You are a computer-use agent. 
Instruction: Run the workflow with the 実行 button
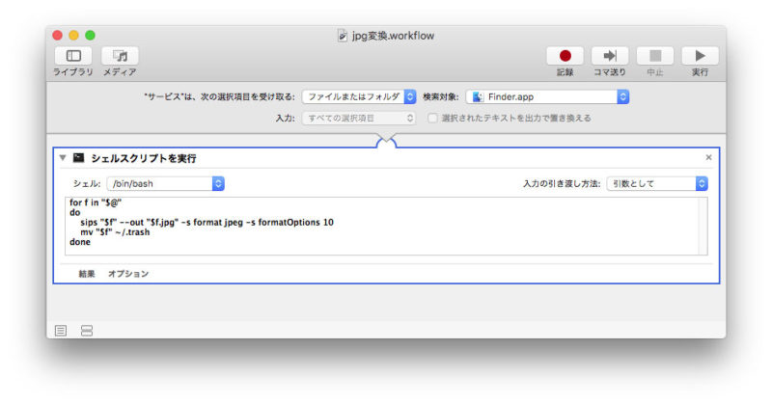point(700,56)
